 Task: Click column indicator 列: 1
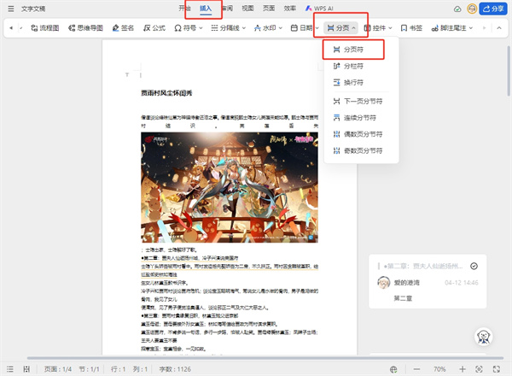click(x=140, y=369)
